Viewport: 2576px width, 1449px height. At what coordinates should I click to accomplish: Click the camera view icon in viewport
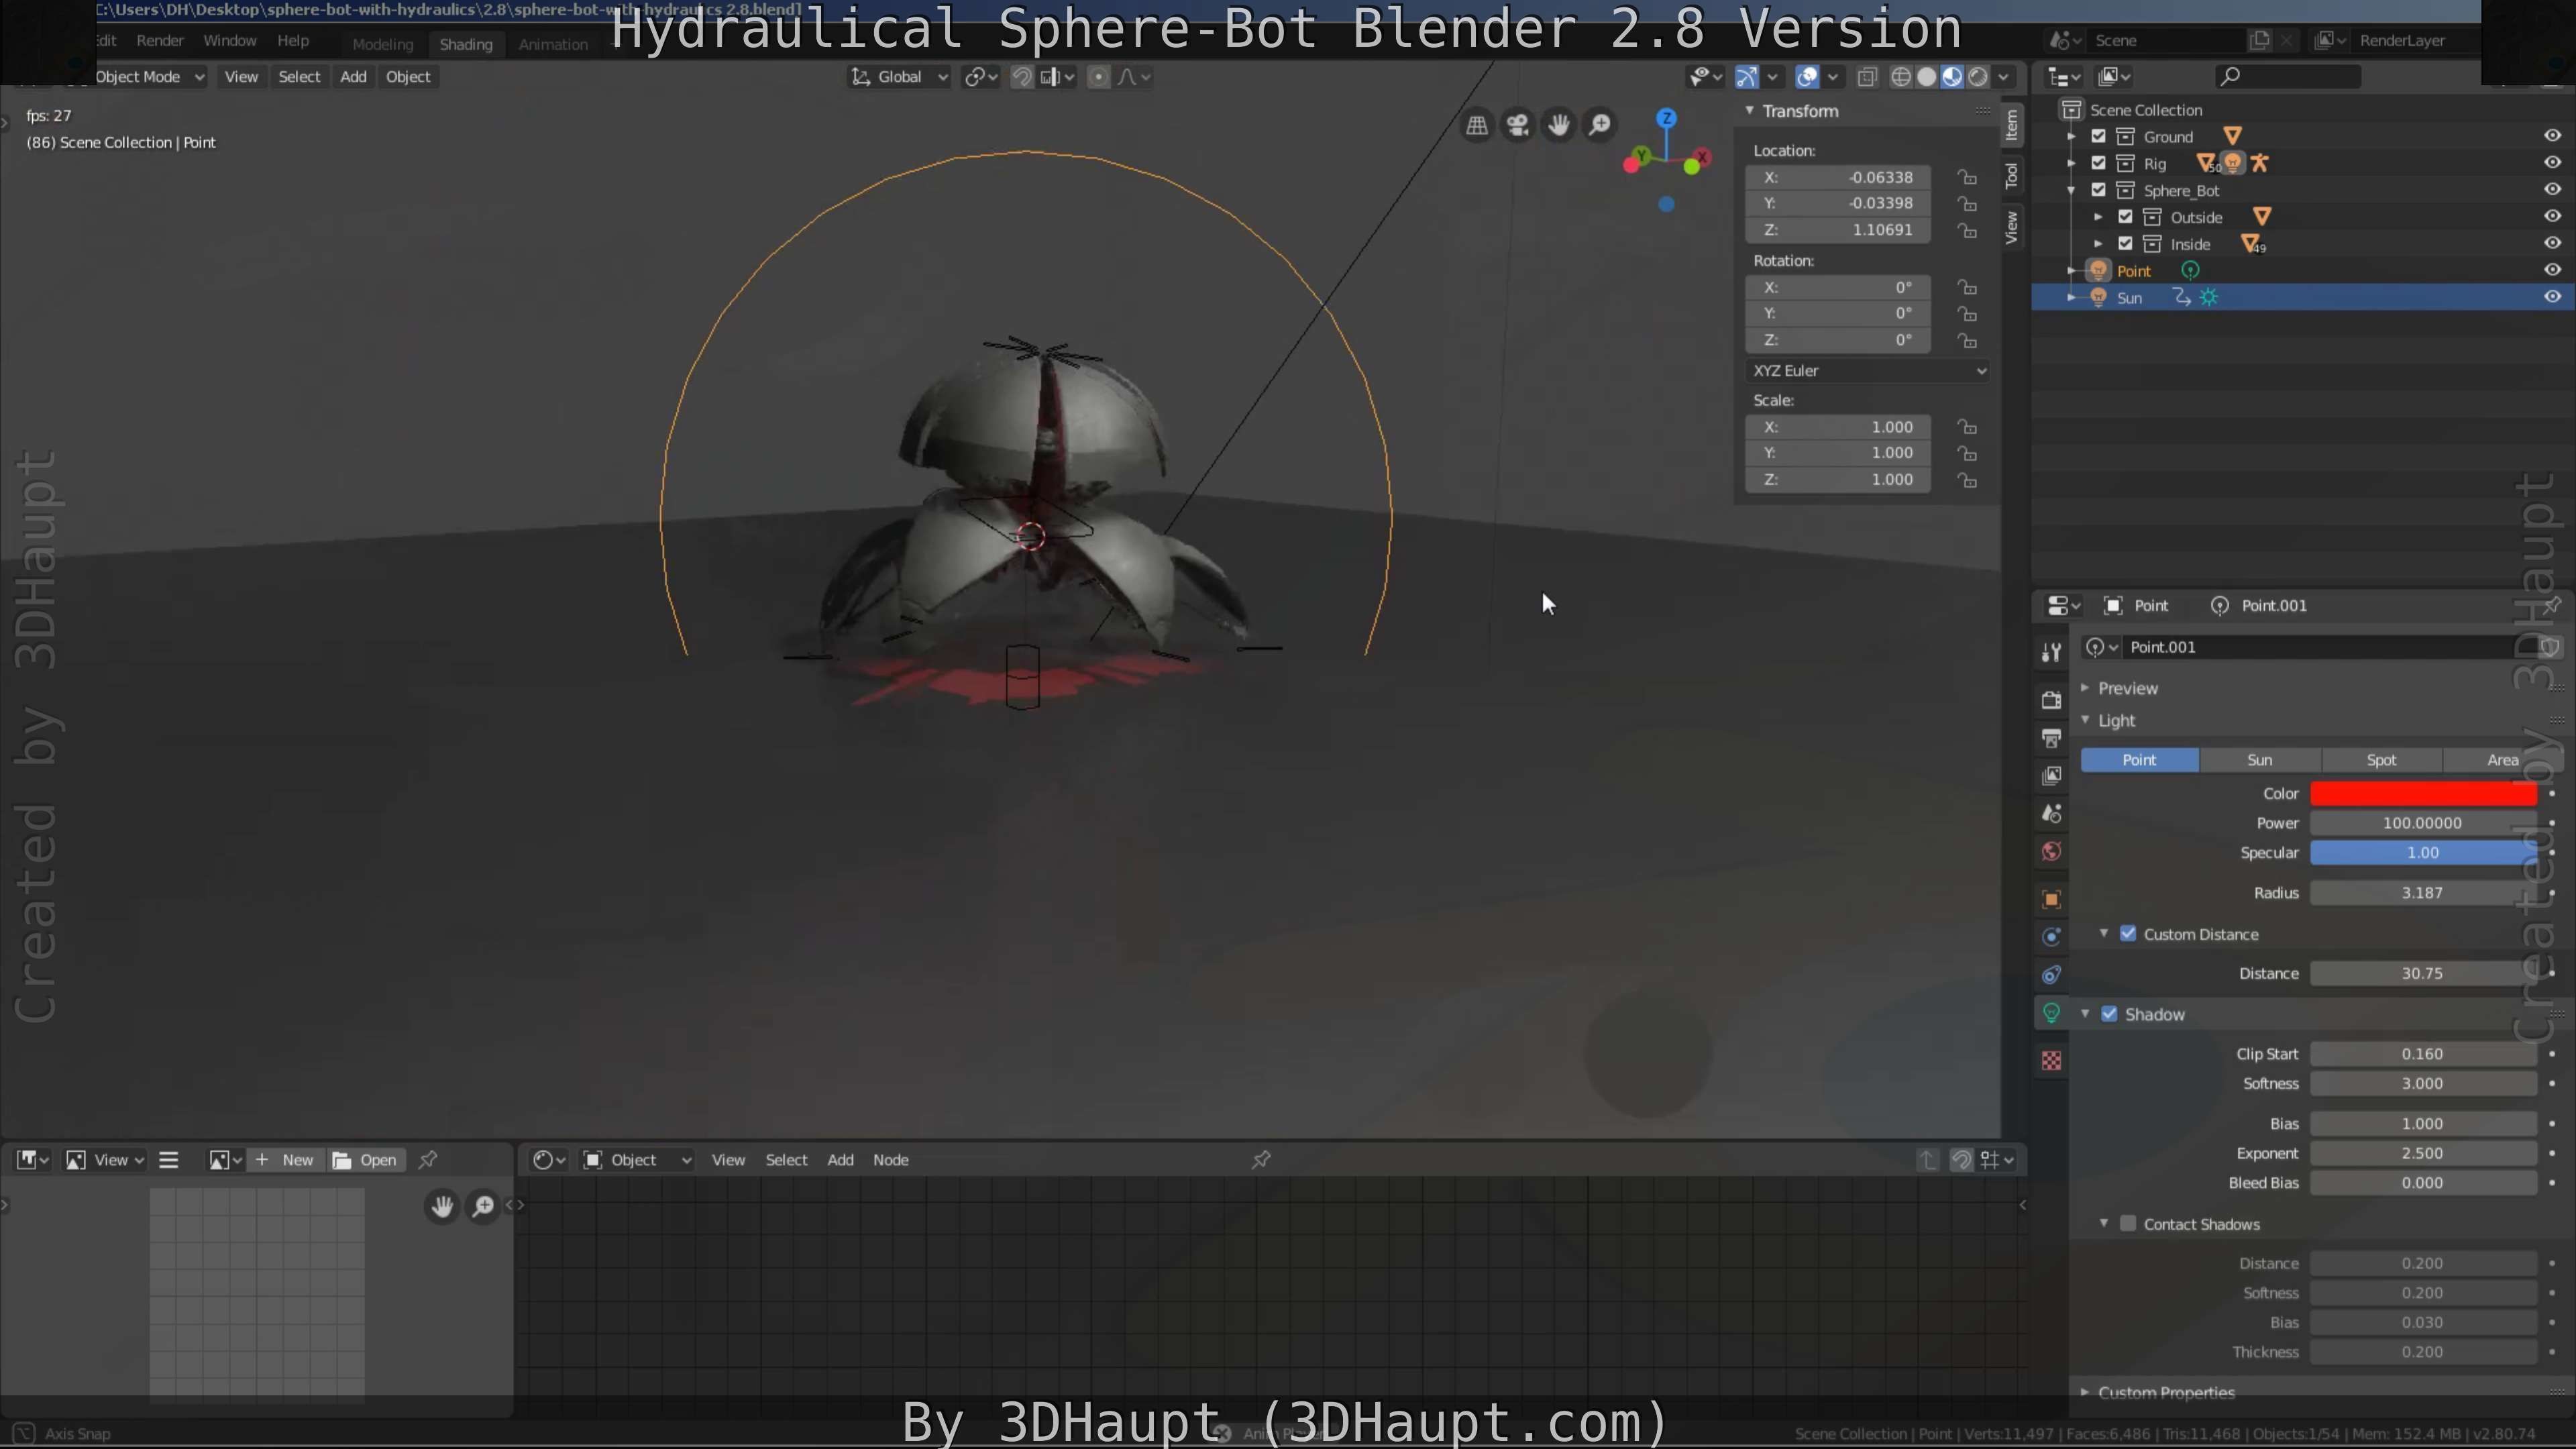[1518, 125]
